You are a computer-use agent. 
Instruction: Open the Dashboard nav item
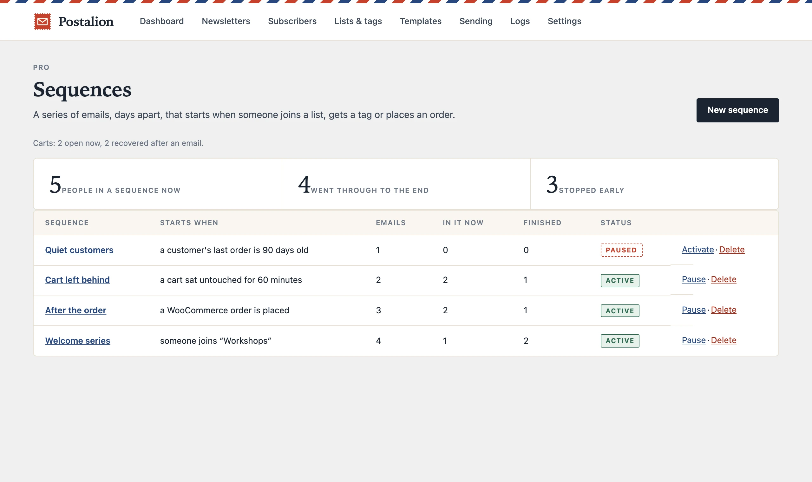tap(162, 21)
